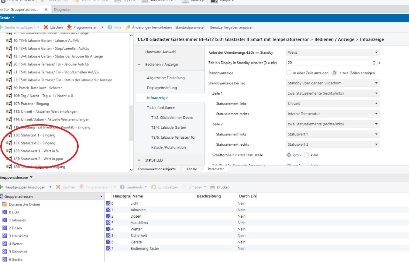Click the red Löschen delete icon in Geräte toolbar
The width and height of the screenshot is (409, 262).
(x=46, y=27)
